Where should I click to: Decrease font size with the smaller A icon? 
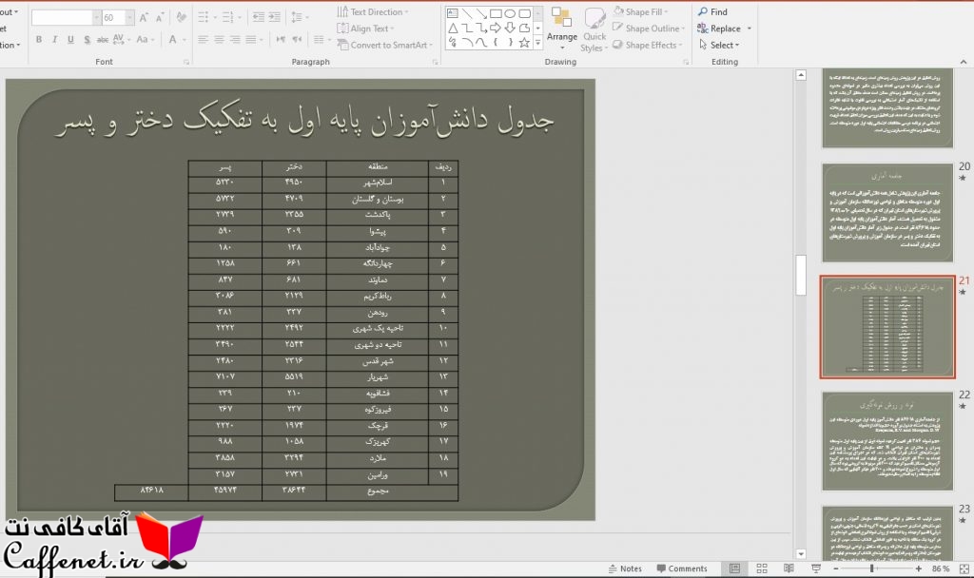(160, 18)
